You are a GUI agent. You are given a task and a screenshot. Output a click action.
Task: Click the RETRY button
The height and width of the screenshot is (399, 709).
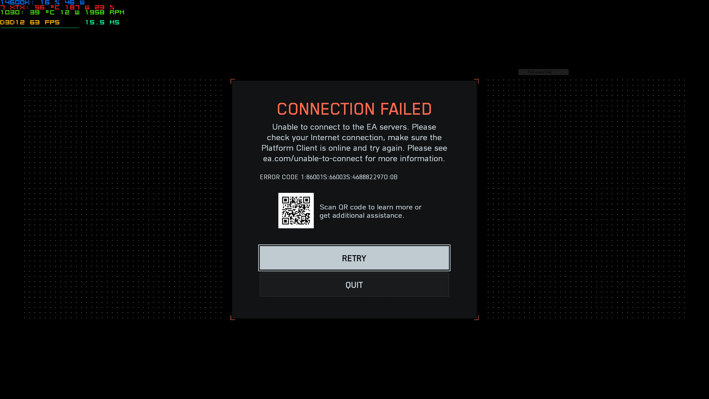click(x=354, y=258)
